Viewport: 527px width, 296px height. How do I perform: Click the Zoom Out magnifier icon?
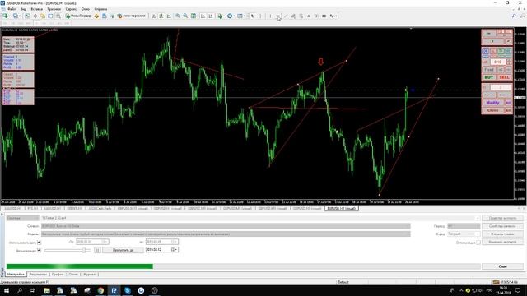click(185, 16)
